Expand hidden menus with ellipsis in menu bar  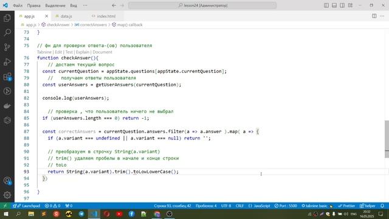point(85,5)
